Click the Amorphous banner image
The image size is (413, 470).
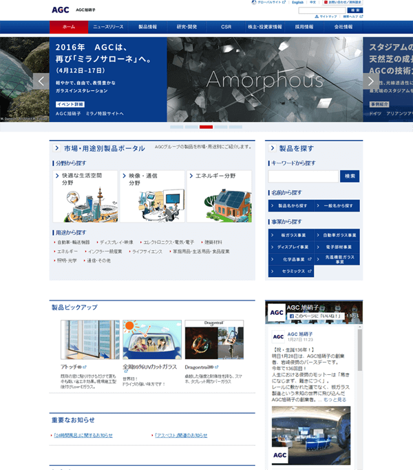pos(265,79)
